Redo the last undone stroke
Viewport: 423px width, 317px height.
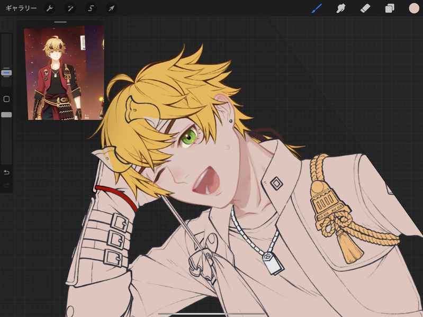pyautogui.click(x=6, y=185)
